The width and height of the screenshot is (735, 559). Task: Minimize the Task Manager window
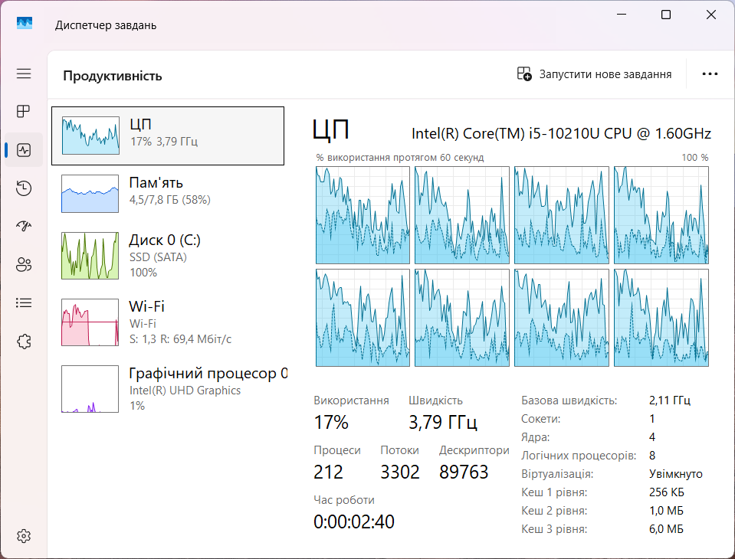(x=622, y=15)
